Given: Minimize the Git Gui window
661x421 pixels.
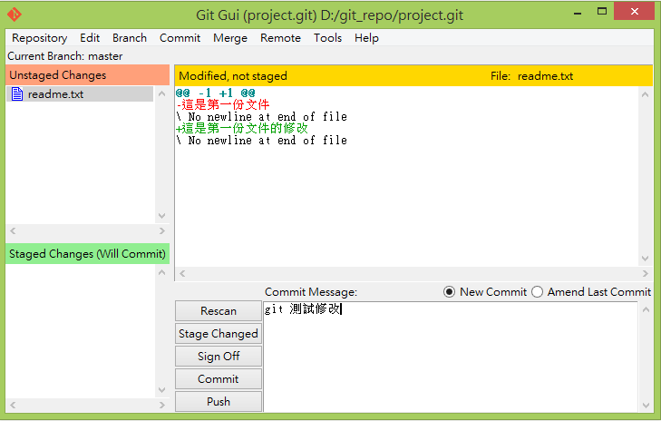Looking at the screenshot, I should point(578,12).
